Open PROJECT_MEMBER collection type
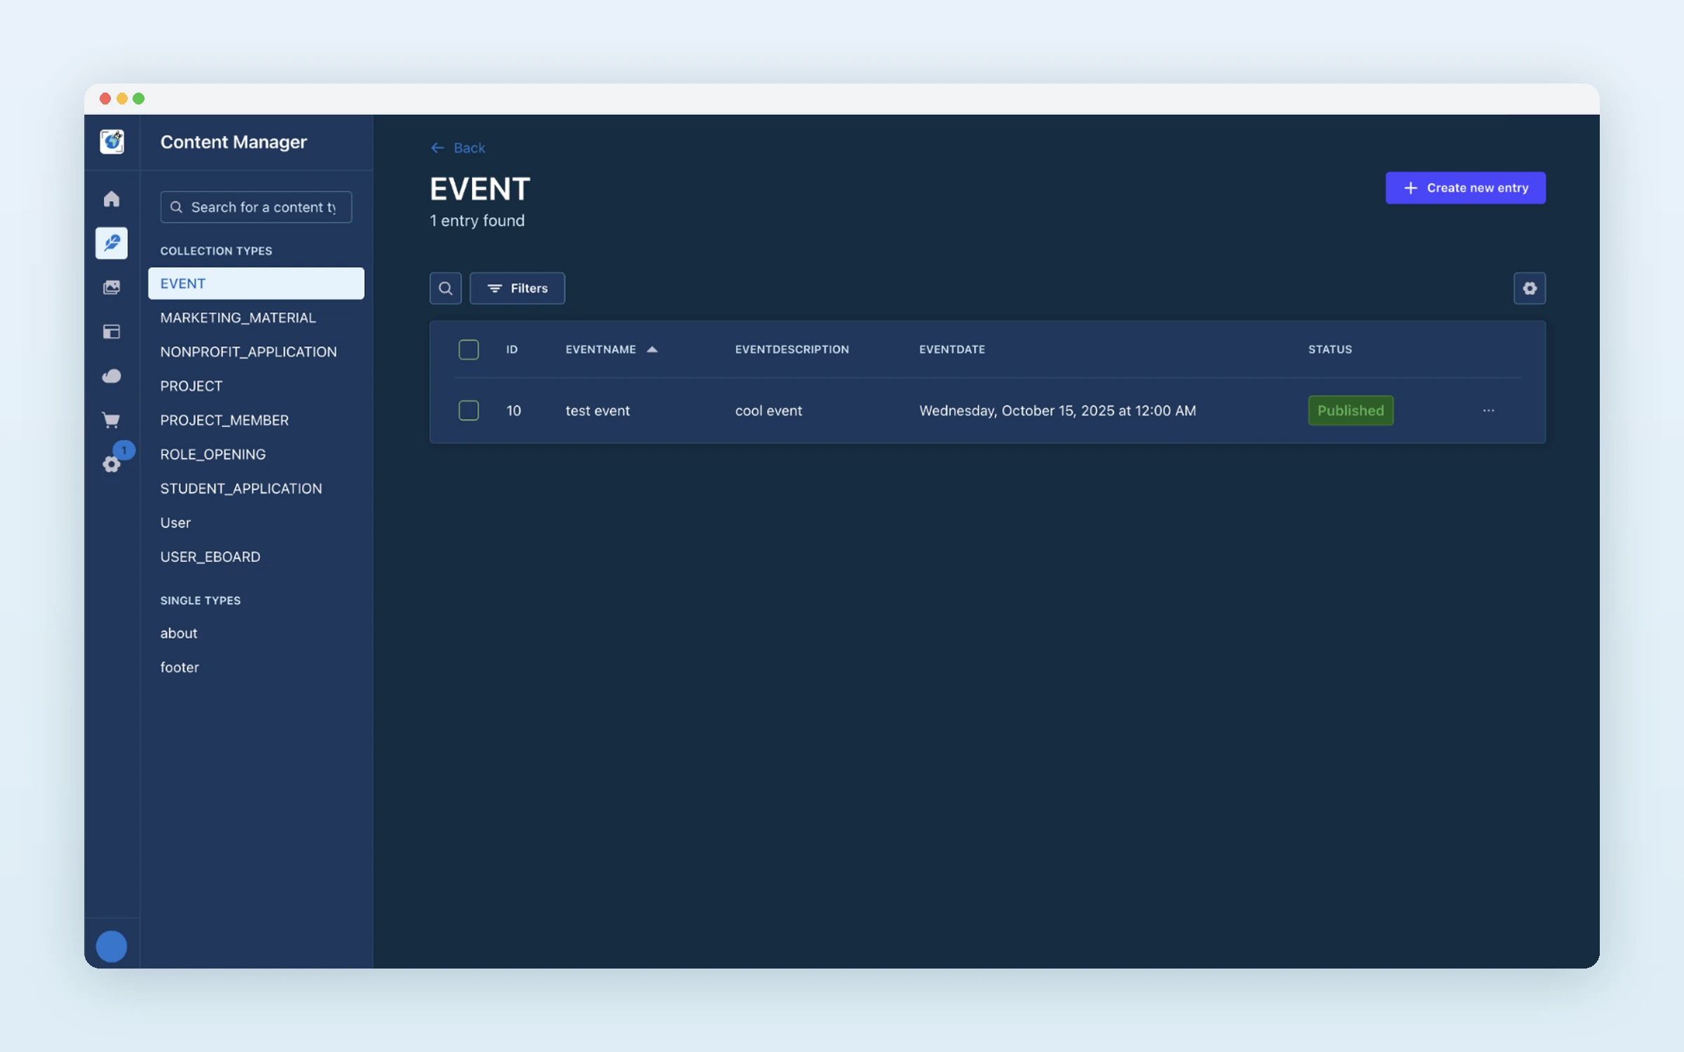This screenshot has height=1052, width=1684. (x=225, y=420)
